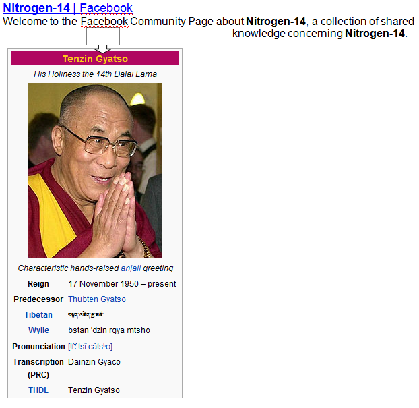The image size is (419, 408).
Task: Open the THDL label link
Action: click(38, 390)
